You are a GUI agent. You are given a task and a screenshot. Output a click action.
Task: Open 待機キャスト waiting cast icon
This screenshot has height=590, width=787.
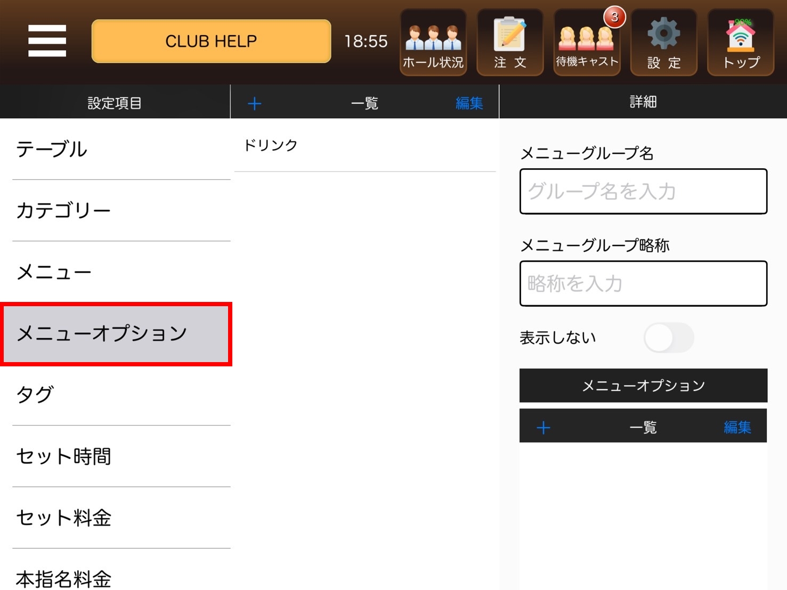point(587,43)
